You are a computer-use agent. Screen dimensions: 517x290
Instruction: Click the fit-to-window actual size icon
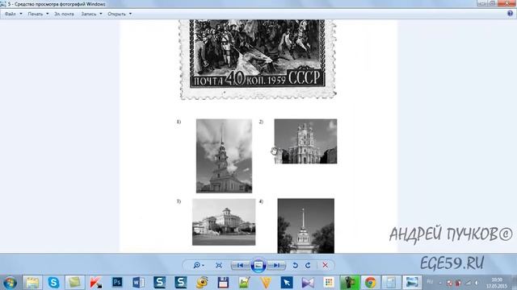click(x=219, y=265)
